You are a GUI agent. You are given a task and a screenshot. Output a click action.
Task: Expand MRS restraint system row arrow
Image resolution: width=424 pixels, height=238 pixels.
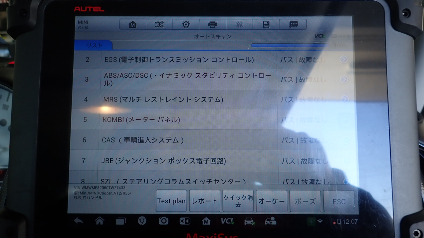tap(345, 99)
